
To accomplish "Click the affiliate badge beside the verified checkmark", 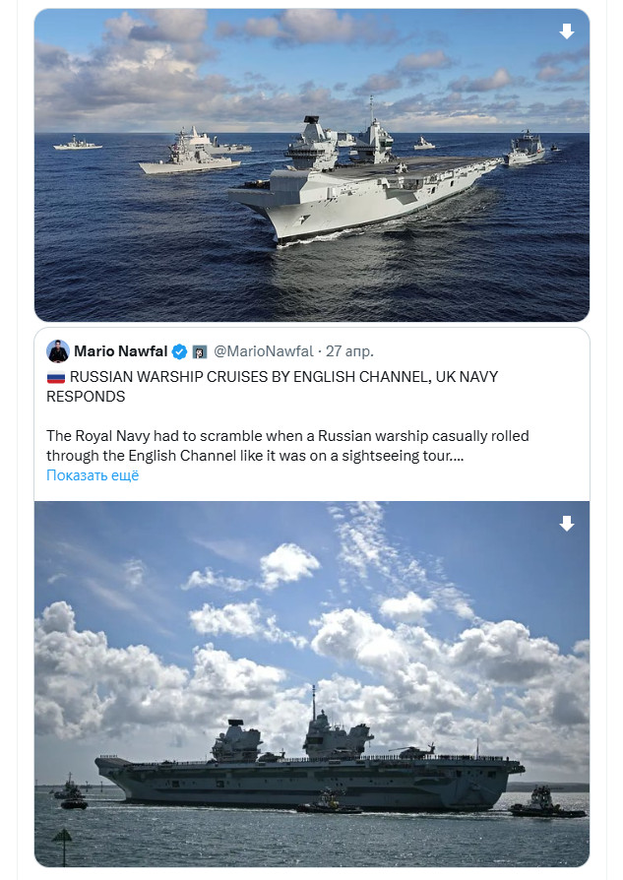I will [x=199, y=351].
